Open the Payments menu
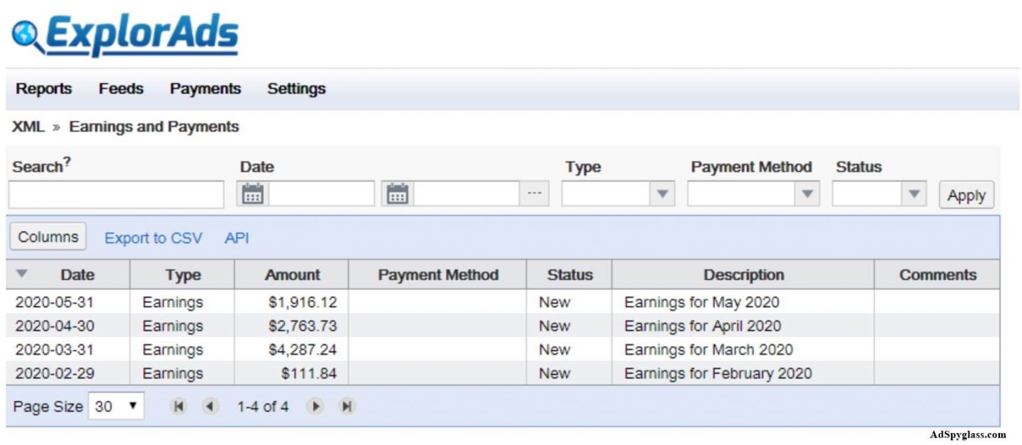This screenshot has height=445, width=1022. pos(205,88)
